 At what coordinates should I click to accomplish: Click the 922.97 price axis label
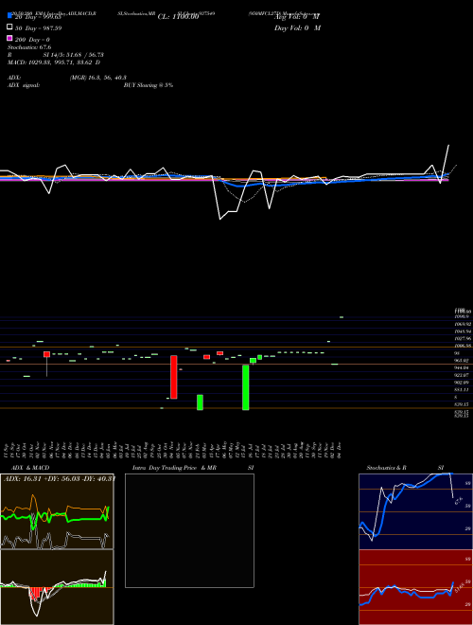click(462, 375)
